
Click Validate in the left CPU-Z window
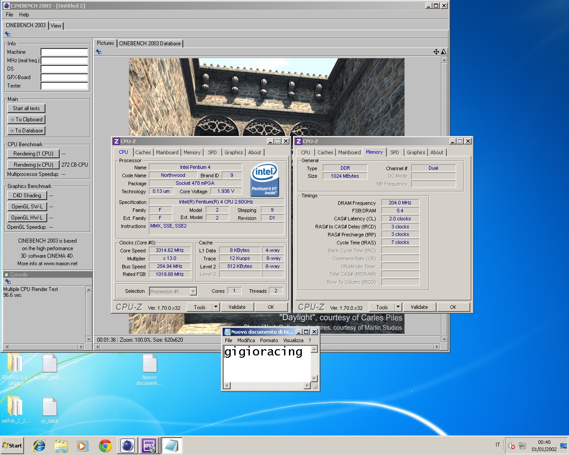tap(237, 307)
